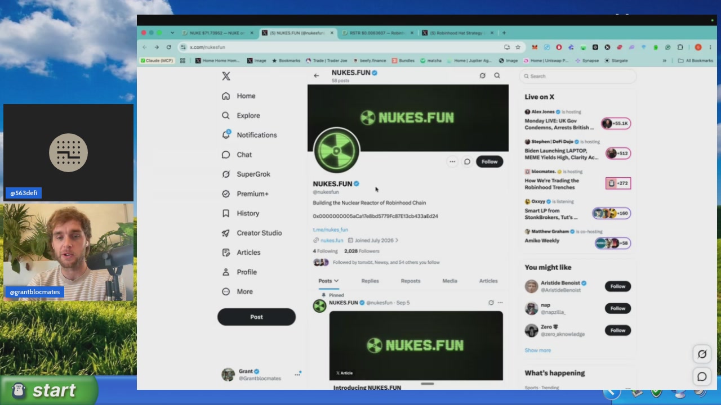This screenshot has height=405, width=721.
Task: Open the Home feed
Action: click(x=238, y=96)
